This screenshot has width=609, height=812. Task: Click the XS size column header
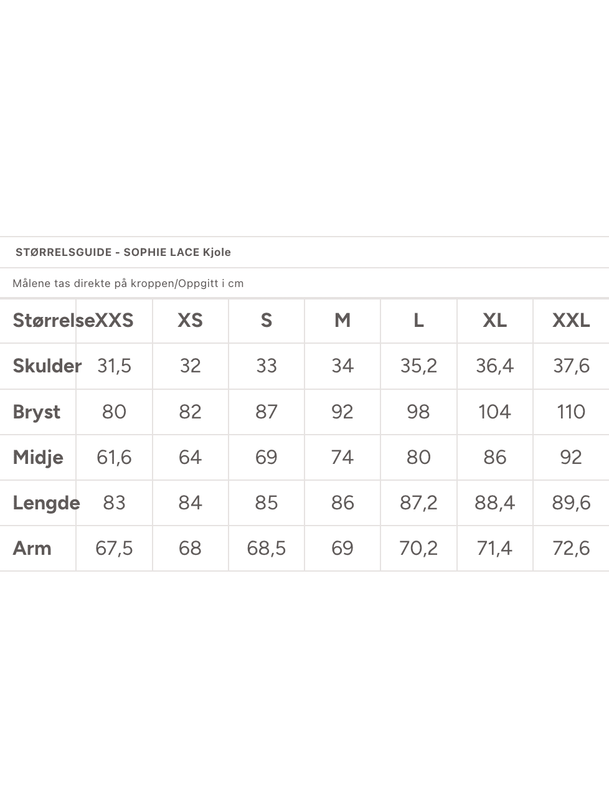[190, 320]
